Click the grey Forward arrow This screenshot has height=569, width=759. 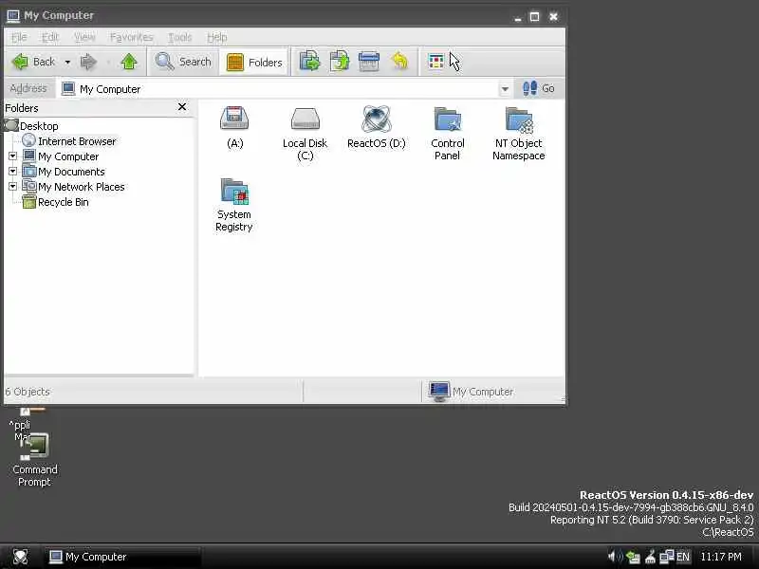click(88, 62)
